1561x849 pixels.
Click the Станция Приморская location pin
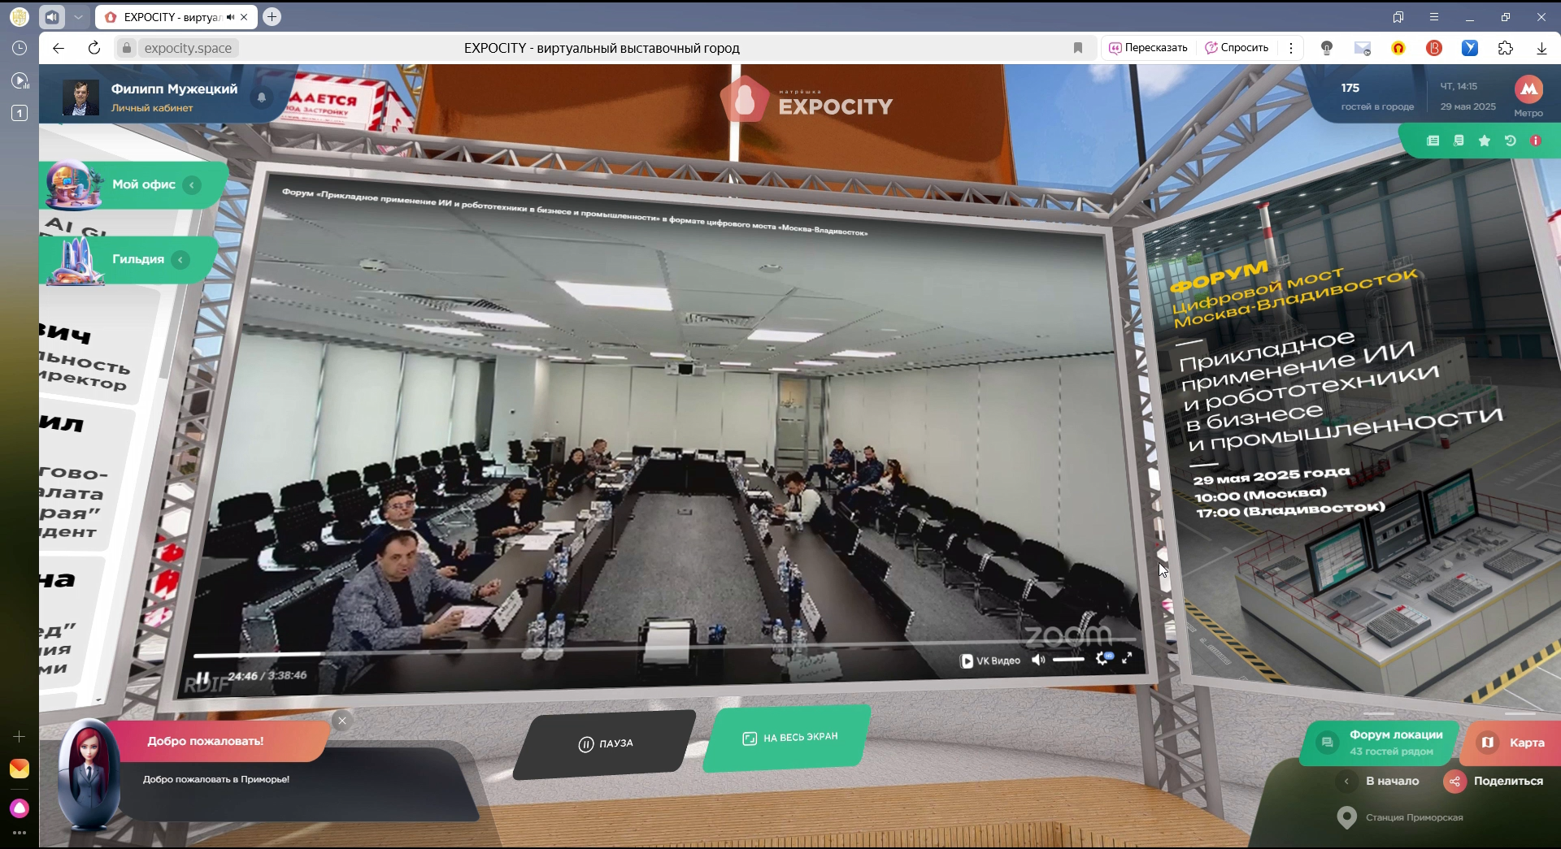coord(1347,817)
